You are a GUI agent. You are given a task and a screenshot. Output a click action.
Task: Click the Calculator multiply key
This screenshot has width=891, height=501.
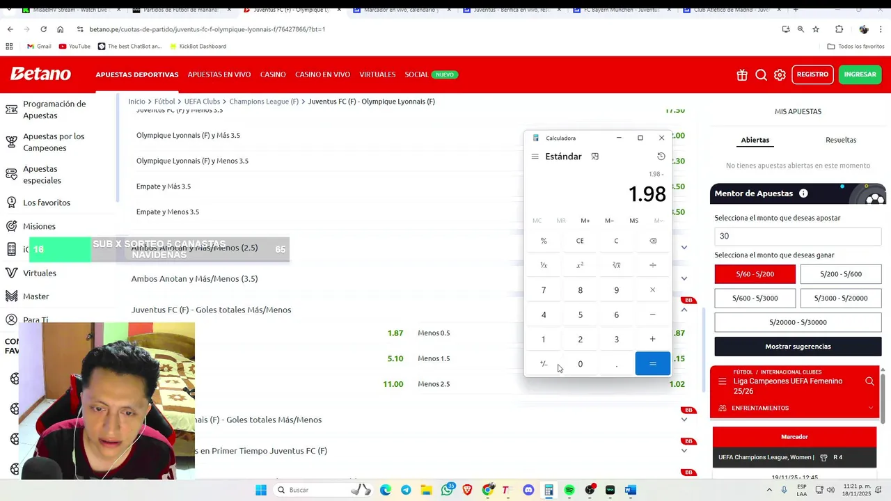tap(653, 290)
